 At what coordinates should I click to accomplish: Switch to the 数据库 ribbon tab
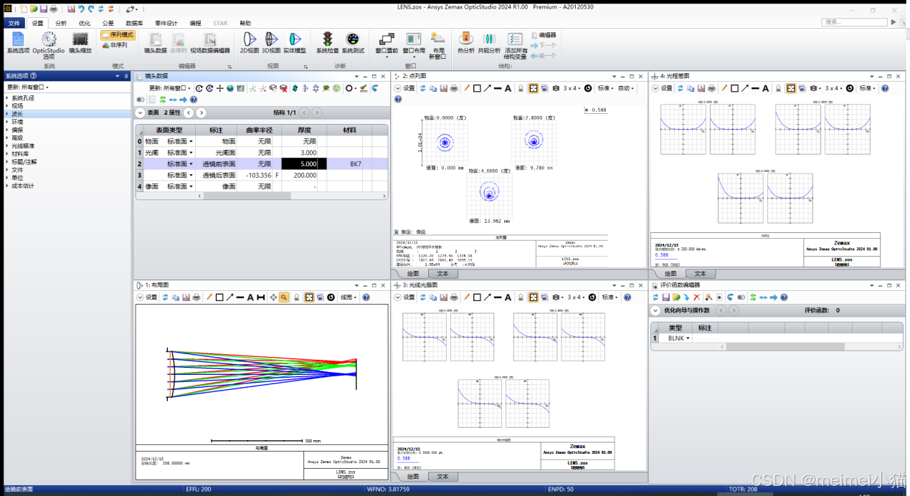click(x=134, y=23)
